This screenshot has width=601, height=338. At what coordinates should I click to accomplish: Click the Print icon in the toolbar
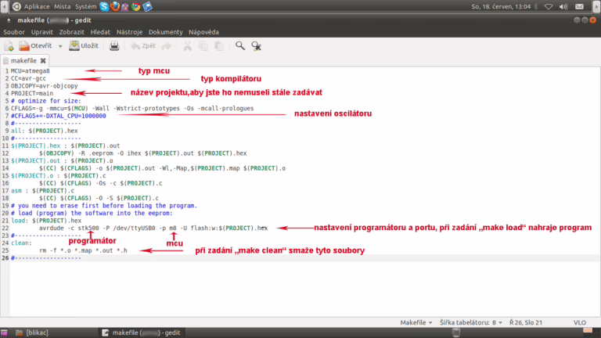click(x=114, y=46)
